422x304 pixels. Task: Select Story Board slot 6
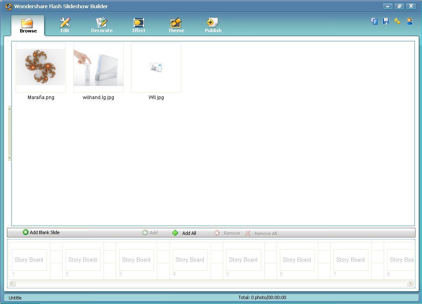click(297, 260)
